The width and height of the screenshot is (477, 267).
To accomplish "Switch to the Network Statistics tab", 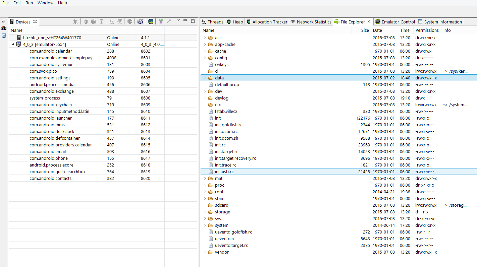I will coord(311,22).
